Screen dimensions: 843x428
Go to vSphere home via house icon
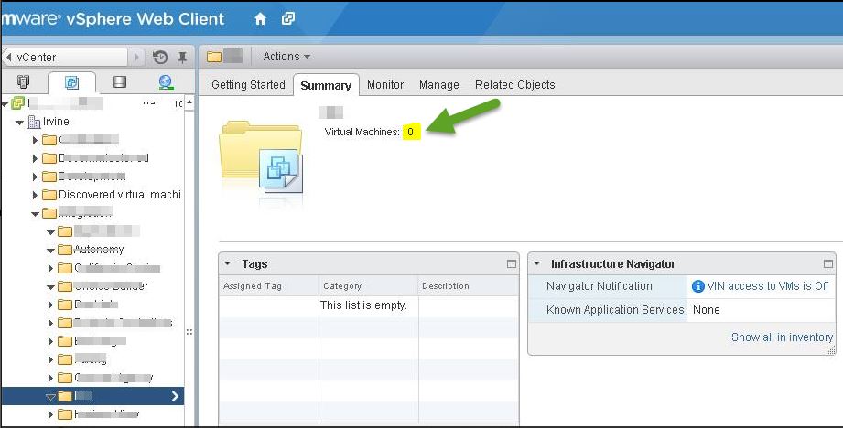point(260,19)
